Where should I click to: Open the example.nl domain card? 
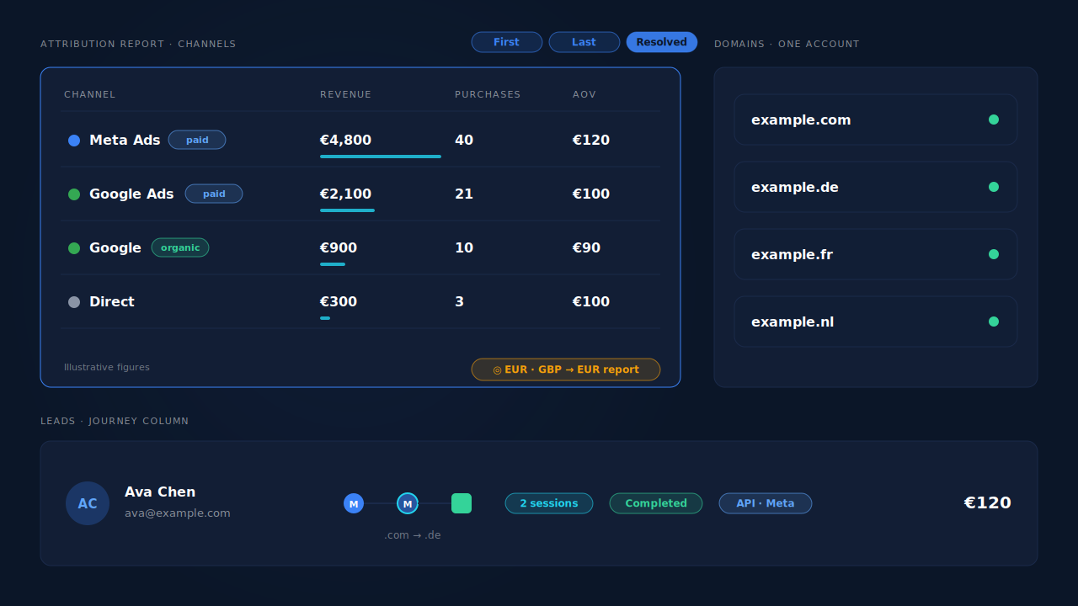click(876, 322)
